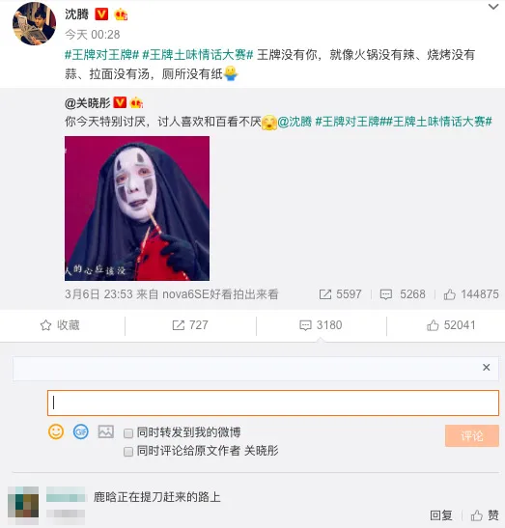
Task: Open the emoji picker smiley icon
Action: click(56, 431)
